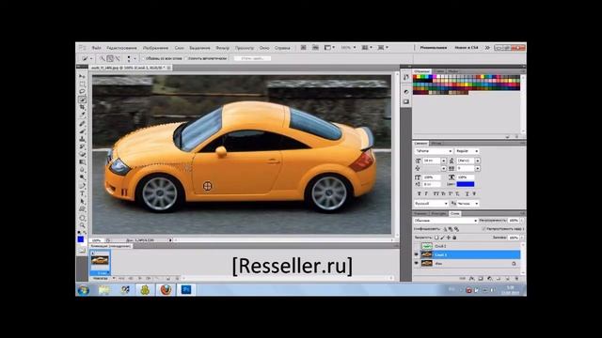Open the language dropdown in Character panel
Image resolution: width=602 pixels, height=338 pixels.
coord(431,204)
